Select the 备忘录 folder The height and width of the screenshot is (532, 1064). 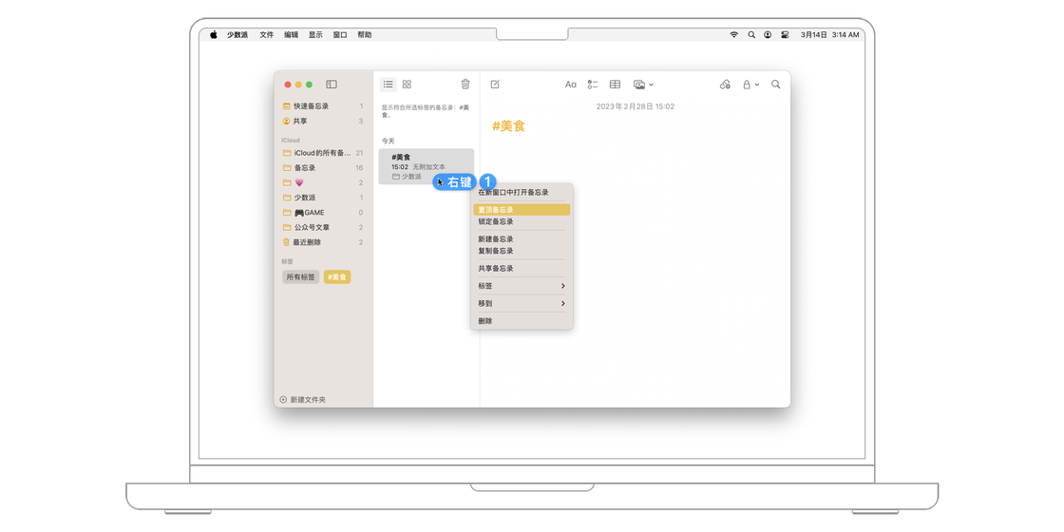(323, 167)
